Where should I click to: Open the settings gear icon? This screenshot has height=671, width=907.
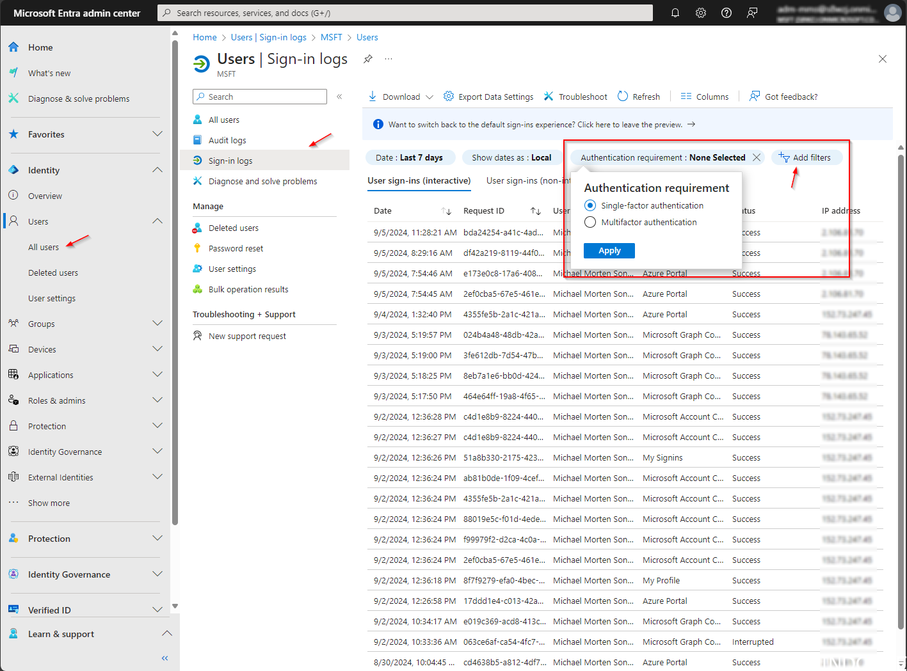pyautogui.click(x=701, y=13)
